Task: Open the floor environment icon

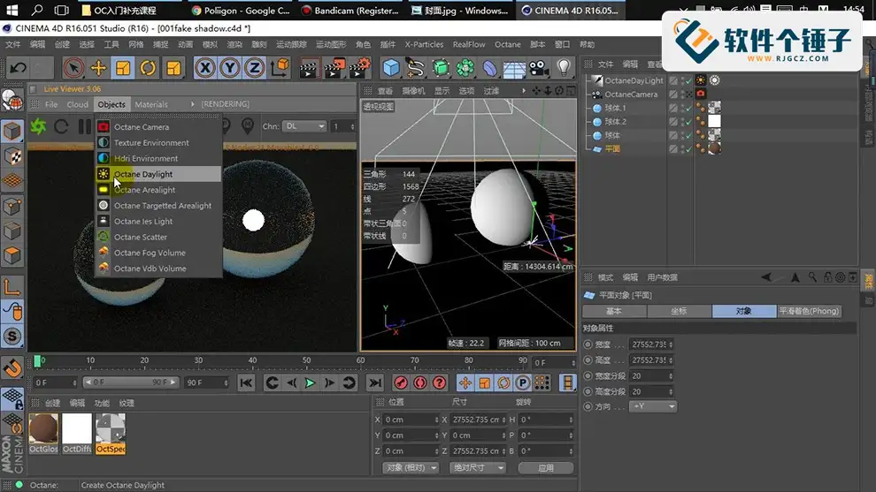Action: (514, 68)
